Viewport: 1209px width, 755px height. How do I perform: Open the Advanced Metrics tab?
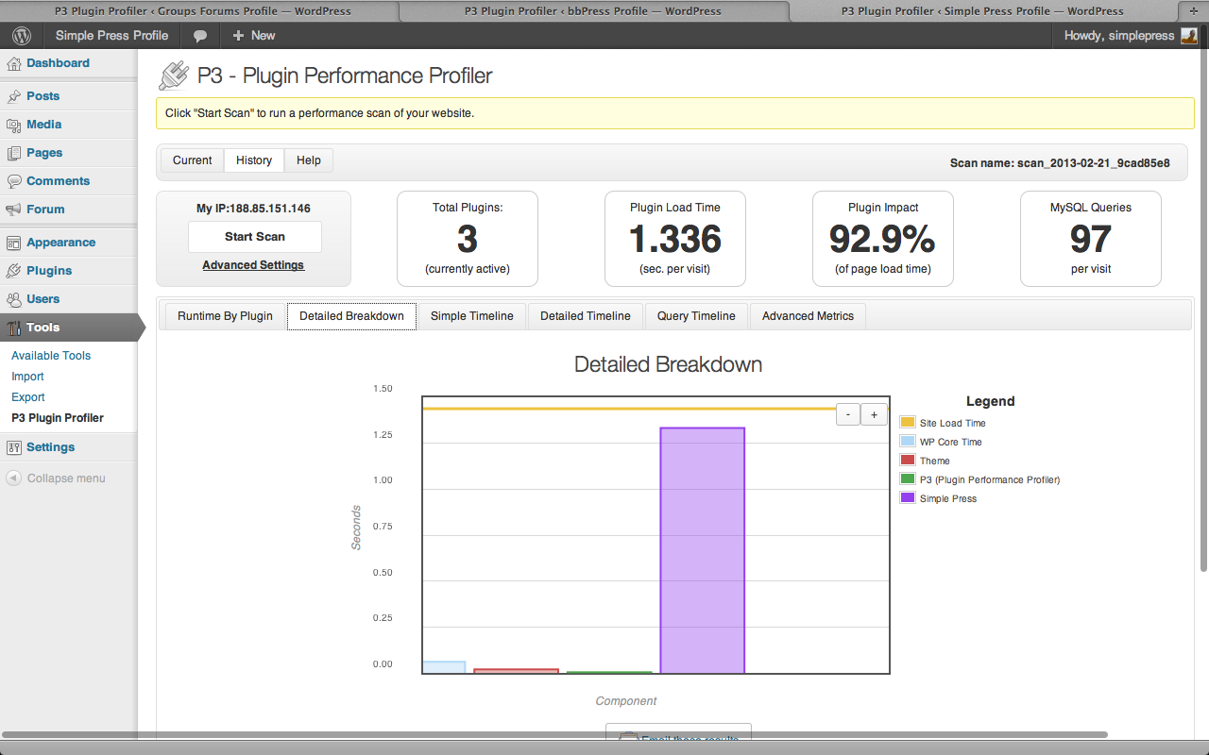808,316
